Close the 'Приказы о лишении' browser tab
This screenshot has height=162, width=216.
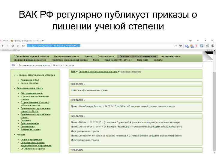38,41
